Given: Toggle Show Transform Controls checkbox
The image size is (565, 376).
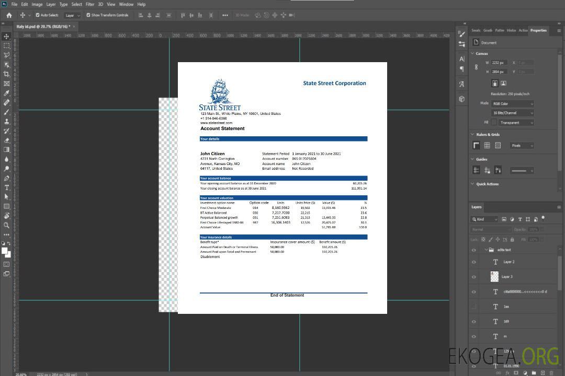Looking at the screenshot, I should [x=88, y=15].
